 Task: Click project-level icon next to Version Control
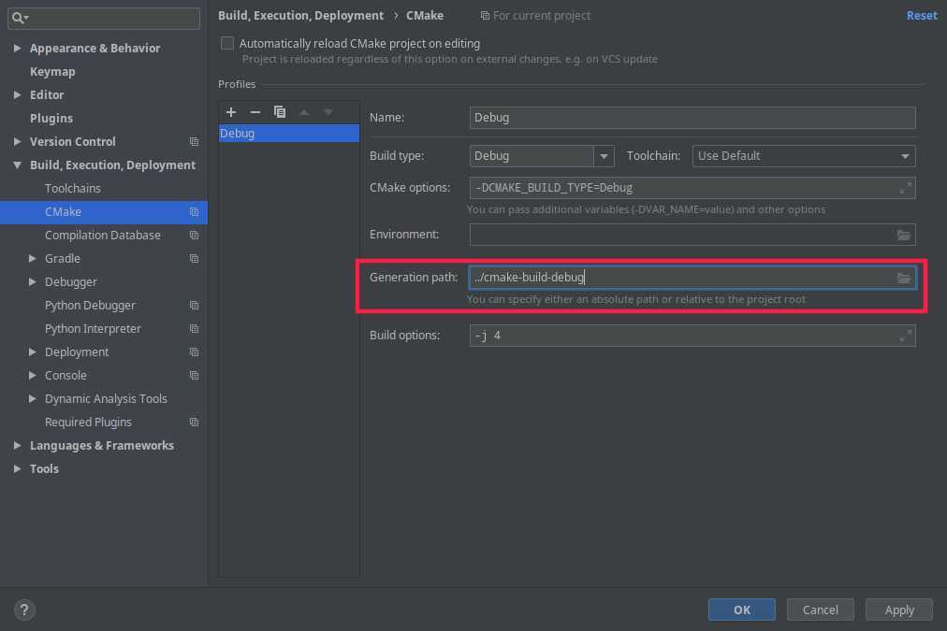[x=194, y=142]
